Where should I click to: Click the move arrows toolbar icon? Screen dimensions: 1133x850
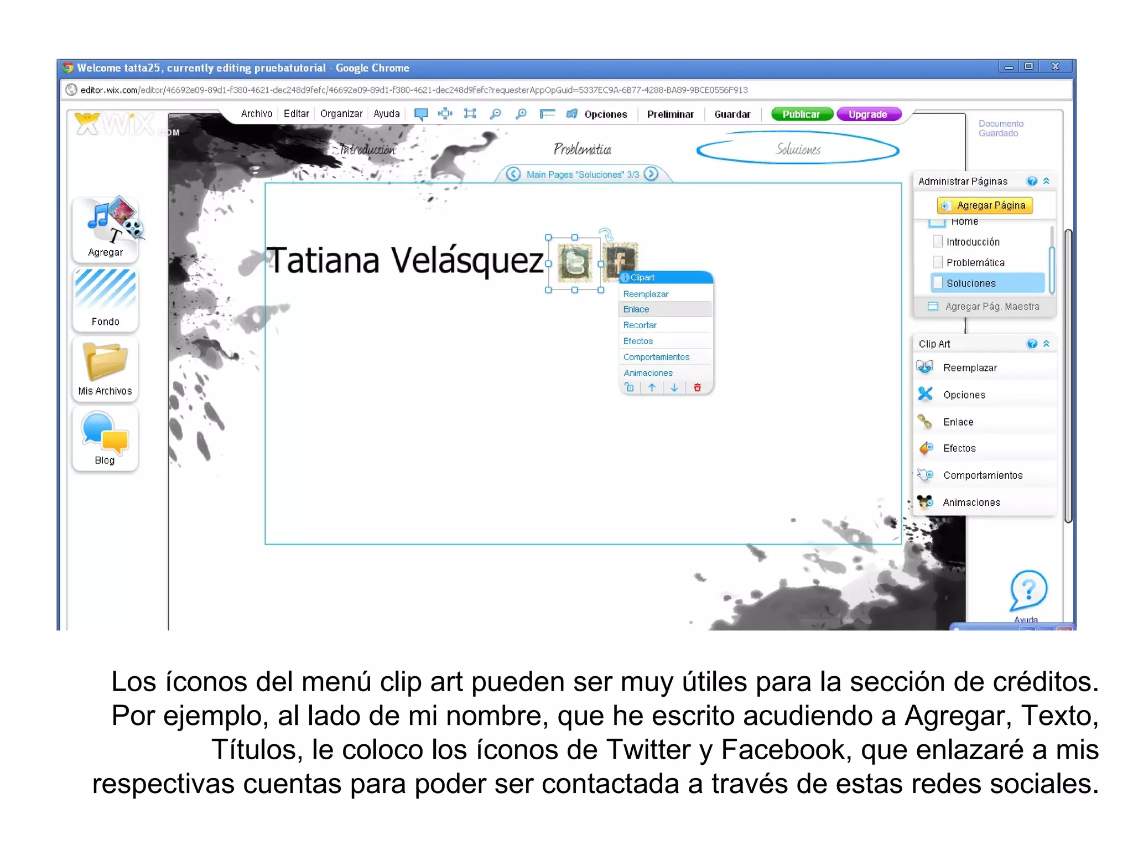(445, 113)
